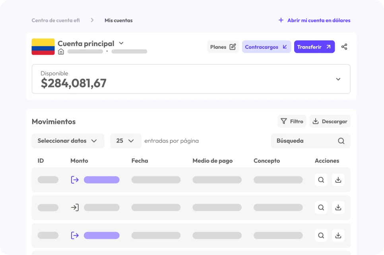Click the incoming arrow icon in second row
Viewport: 384px width, 255px height.
(75, 207)
